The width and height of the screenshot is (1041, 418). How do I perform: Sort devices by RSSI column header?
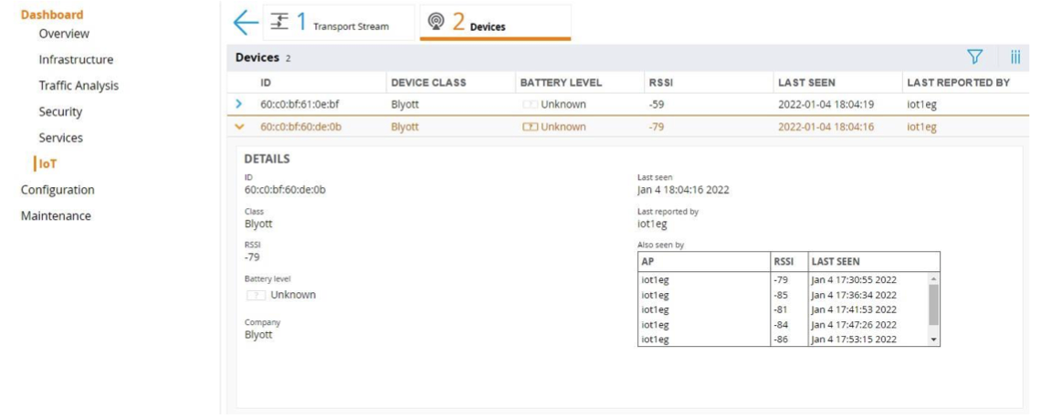(x=661, y=82)
